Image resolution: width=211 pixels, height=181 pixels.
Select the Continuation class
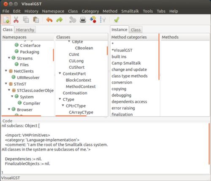tap(75, 93)
